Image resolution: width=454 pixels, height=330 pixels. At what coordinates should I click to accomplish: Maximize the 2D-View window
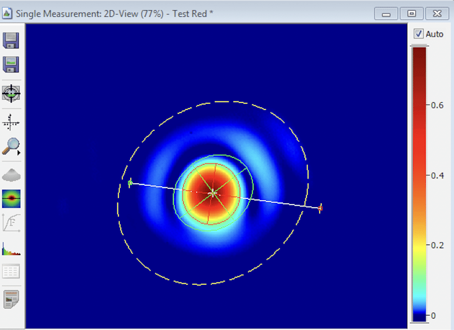[x=412, y=14]
